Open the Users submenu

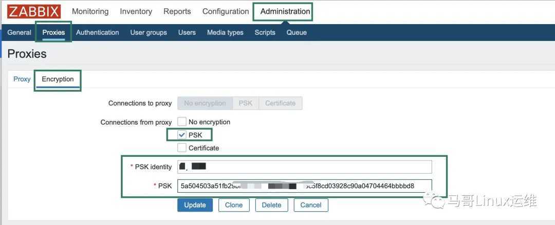[x=187, y=32]
